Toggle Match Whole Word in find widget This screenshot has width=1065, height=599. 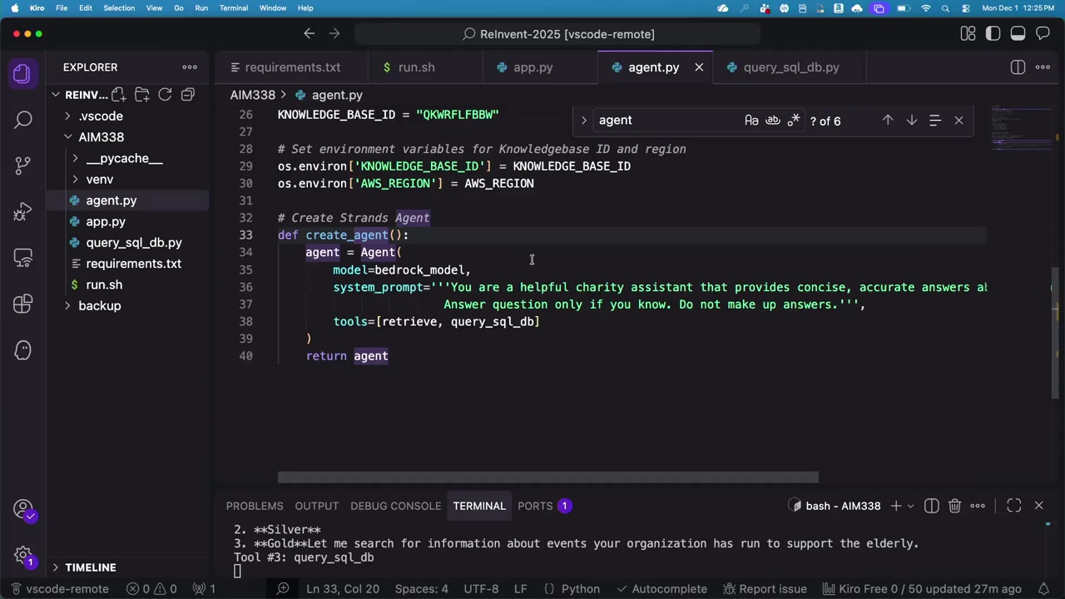pos(773,121)
